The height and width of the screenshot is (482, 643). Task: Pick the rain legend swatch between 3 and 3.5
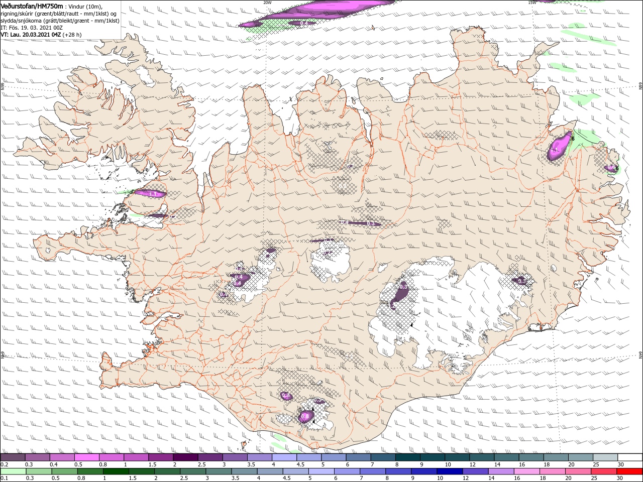point(219,471)
